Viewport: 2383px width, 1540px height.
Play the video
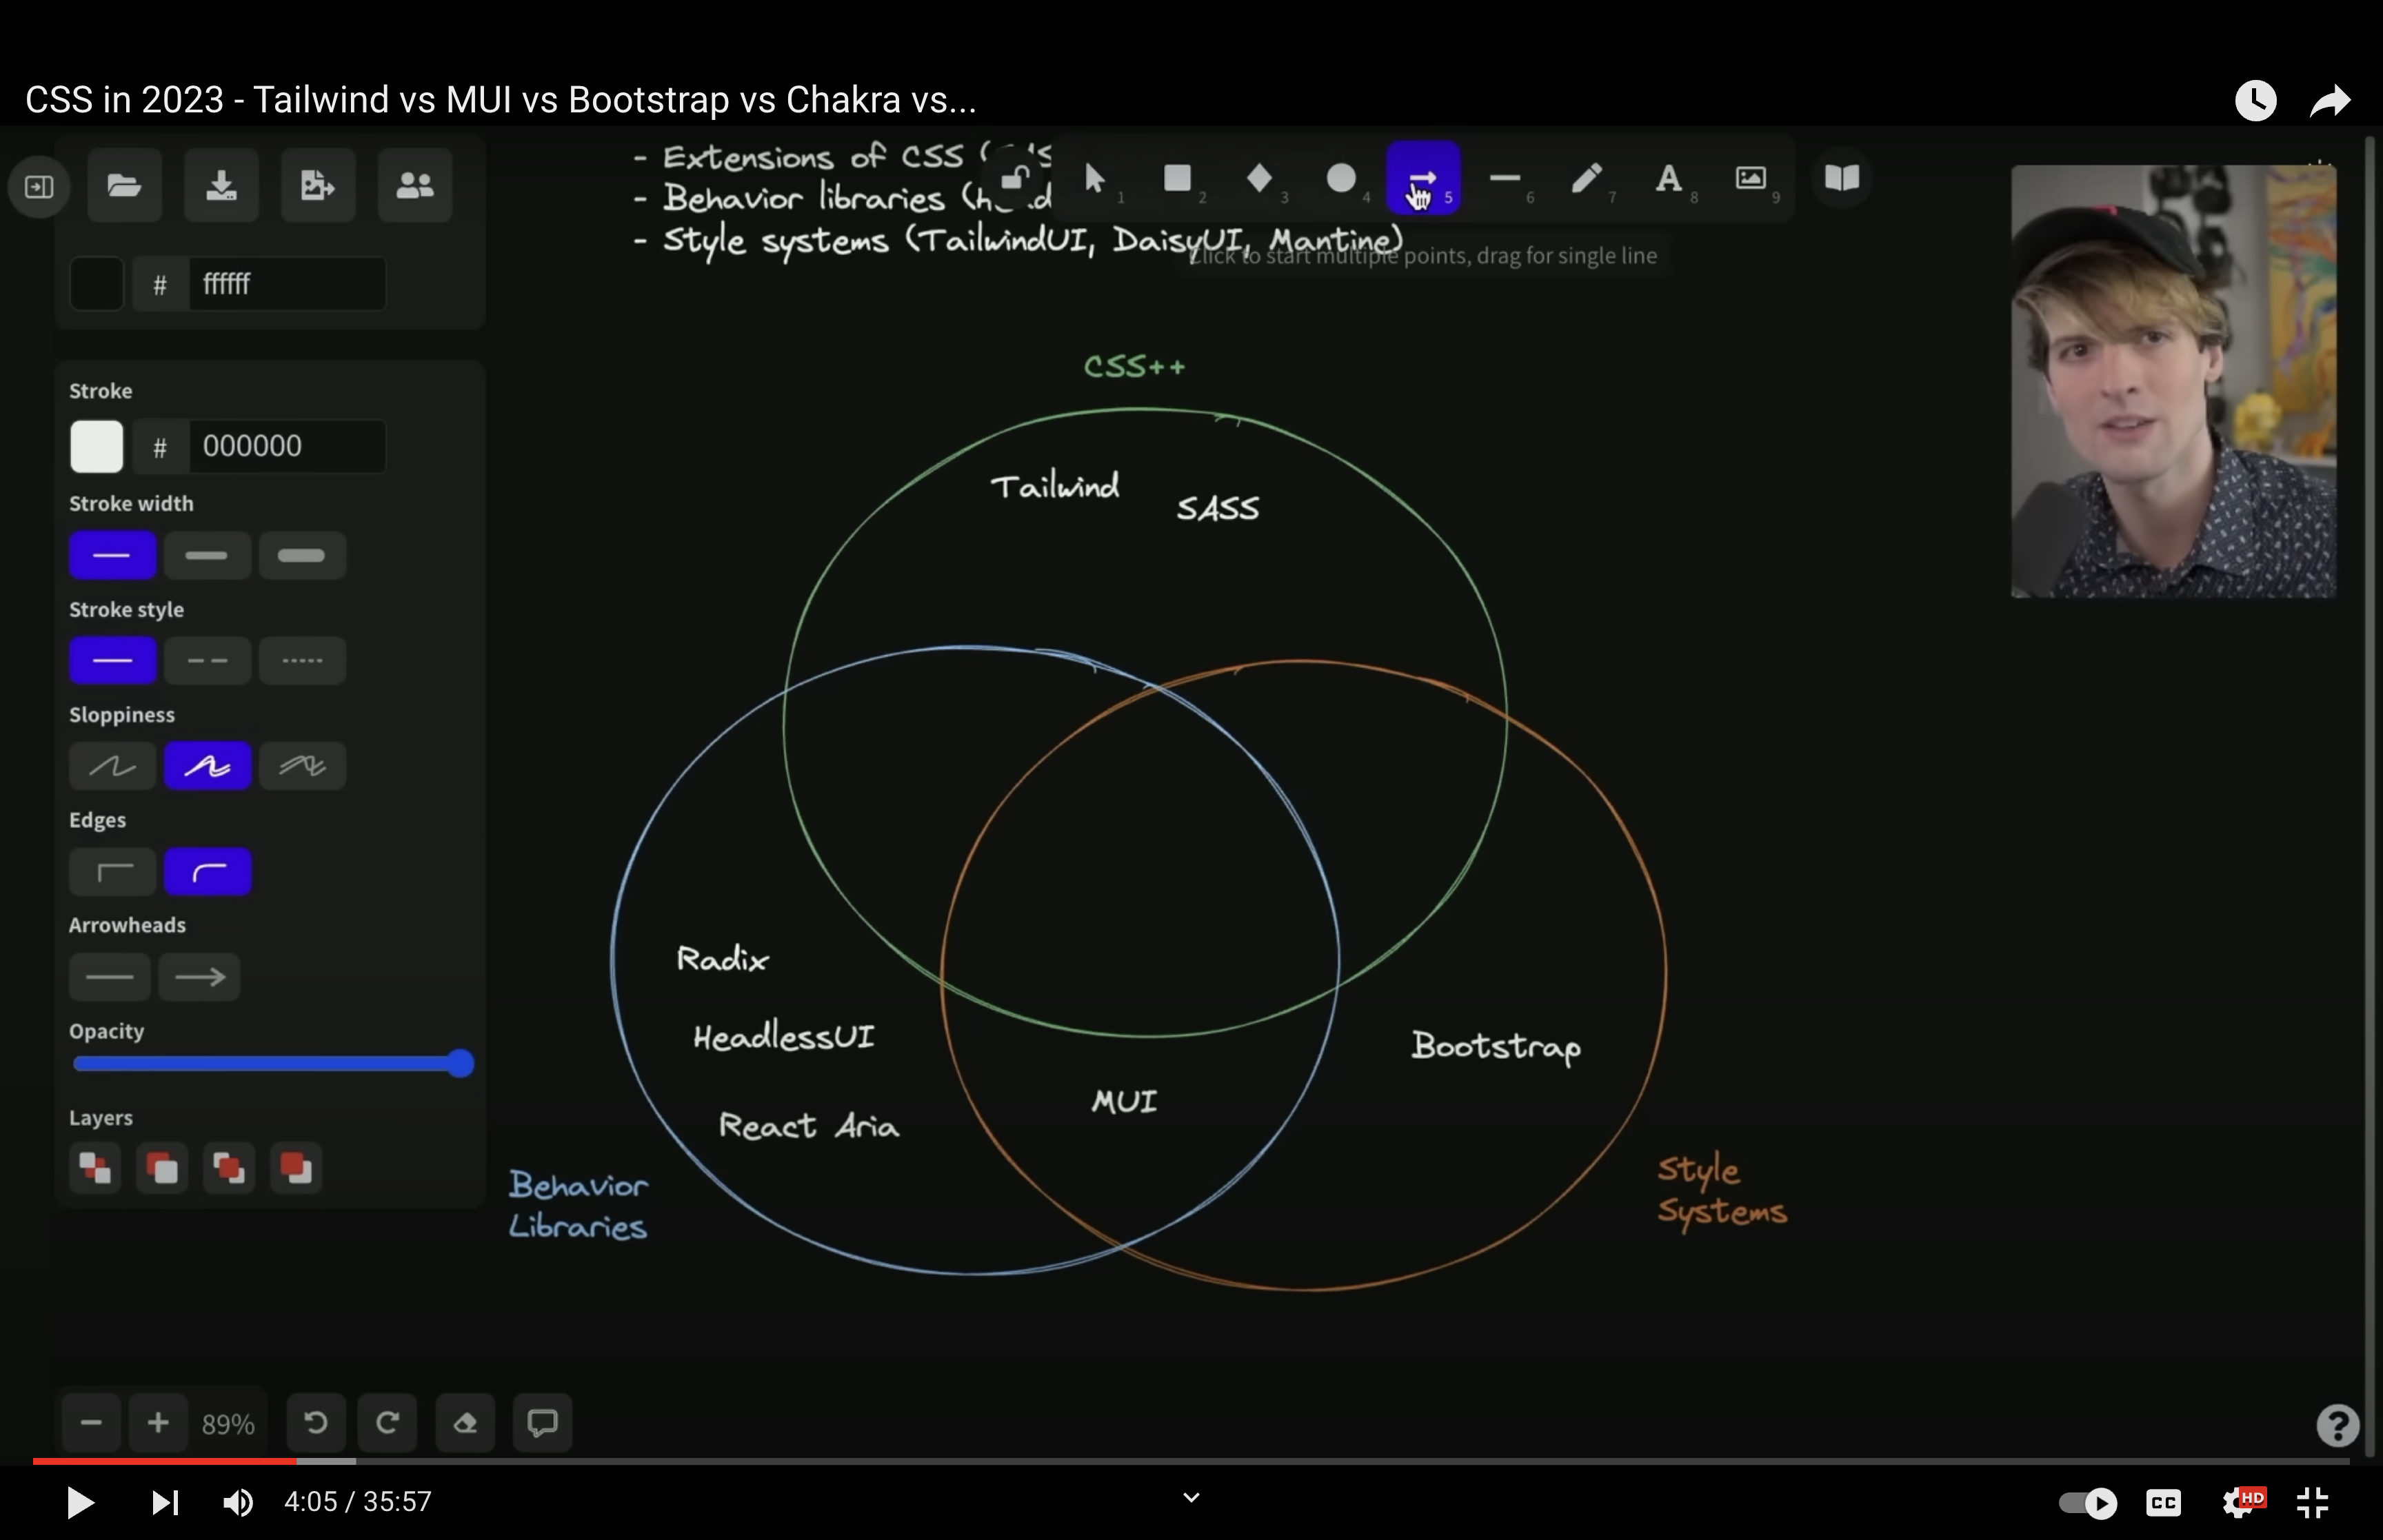[80, 1502]
